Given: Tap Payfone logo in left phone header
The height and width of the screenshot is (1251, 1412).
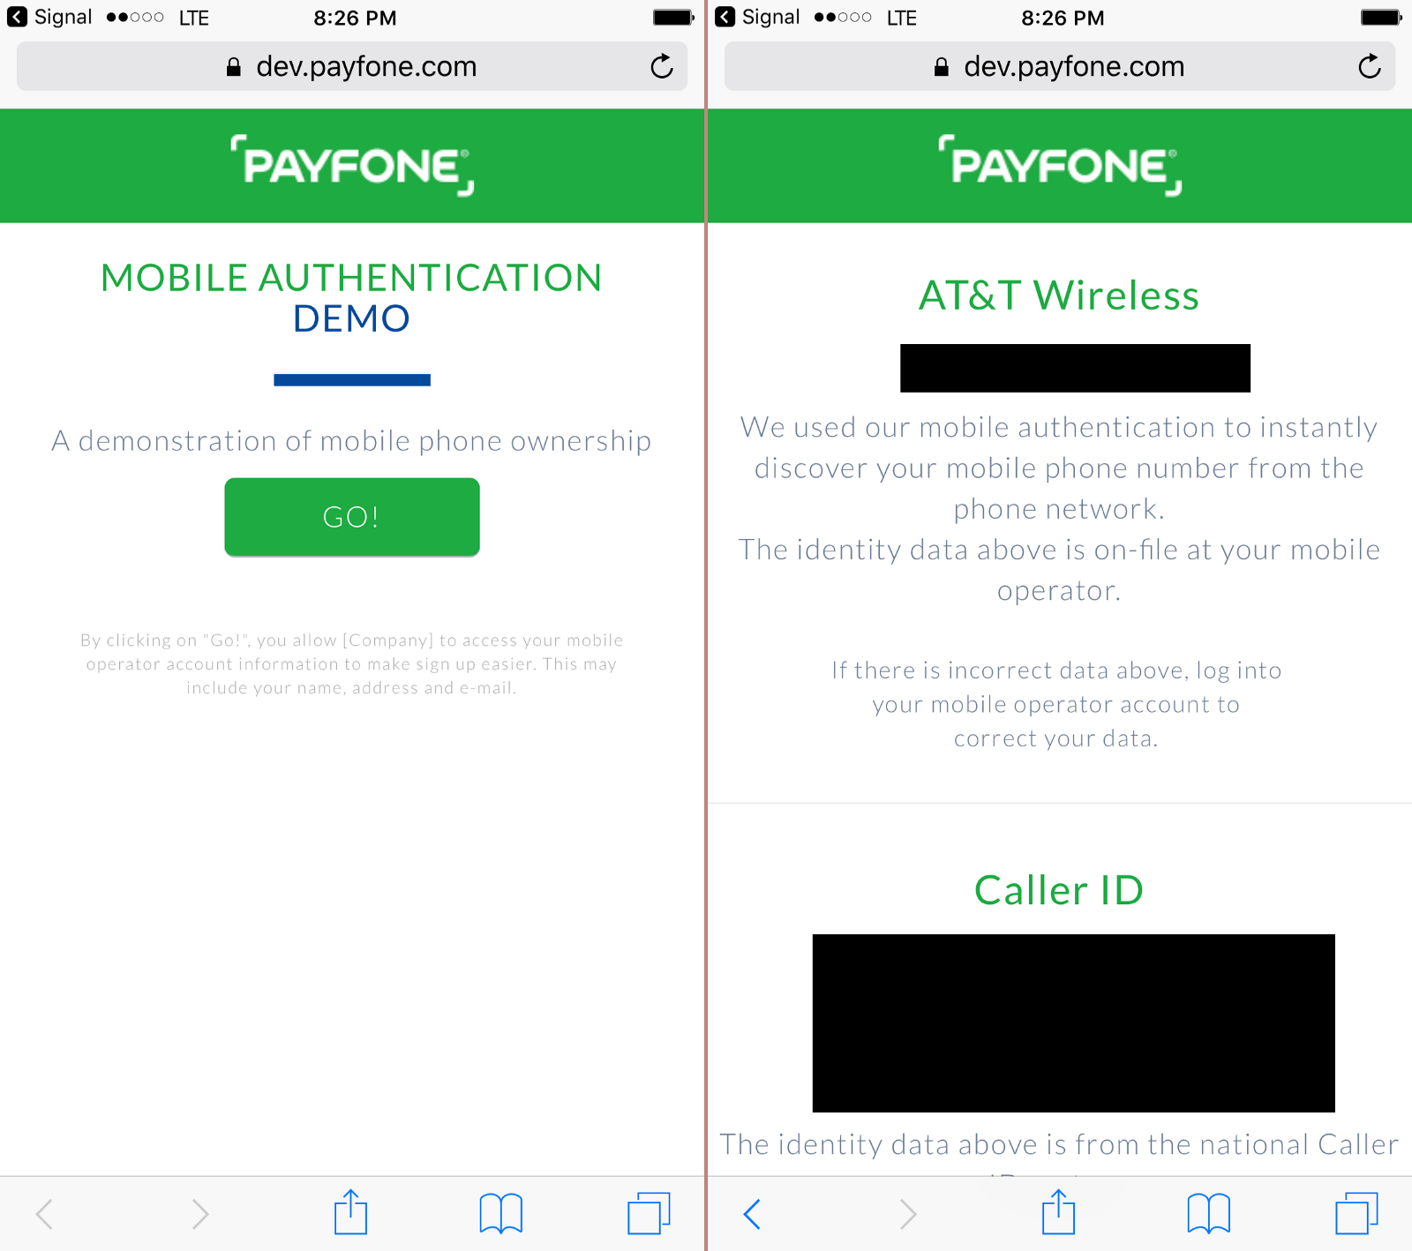Looking at the screenshot, I should 352,165.
